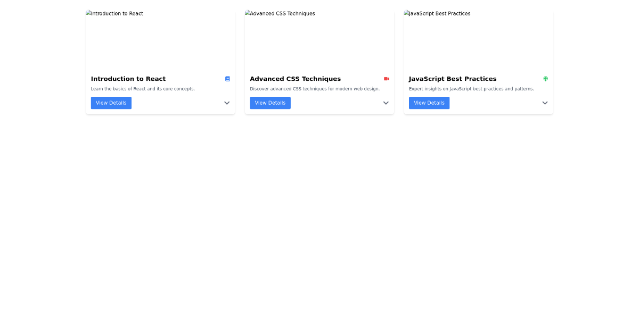Image resolution: width=639 pixels, height=335 pixels.
Task: Click View Details for Advanced CSS Techniques
Action: click(x=270, y=103)
